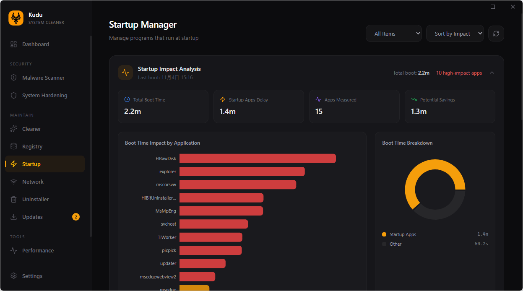
Task: Click the Network wifi icon
Action: (14, 182)
